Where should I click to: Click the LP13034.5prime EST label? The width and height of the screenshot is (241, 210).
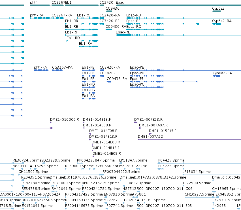pos(197,172)
